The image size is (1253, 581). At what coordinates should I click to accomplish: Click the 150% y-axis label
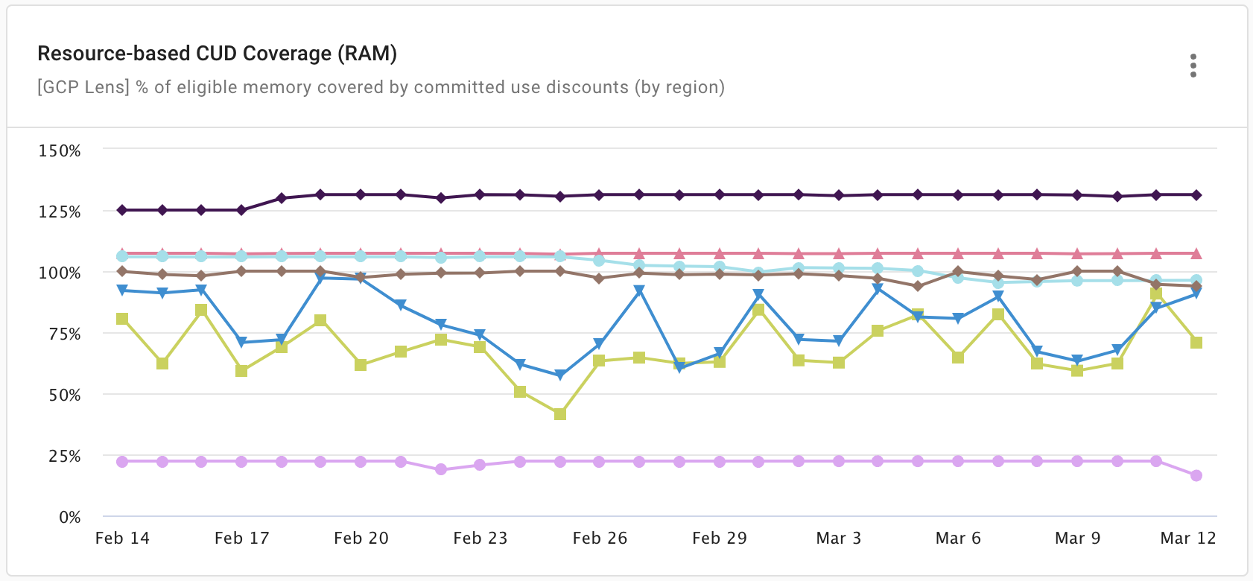[x=60, y=150]
